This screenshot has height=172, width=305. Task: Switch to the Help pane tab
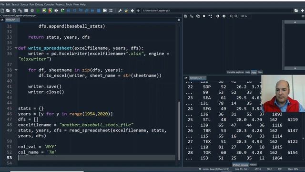click(x=247, y=72)
